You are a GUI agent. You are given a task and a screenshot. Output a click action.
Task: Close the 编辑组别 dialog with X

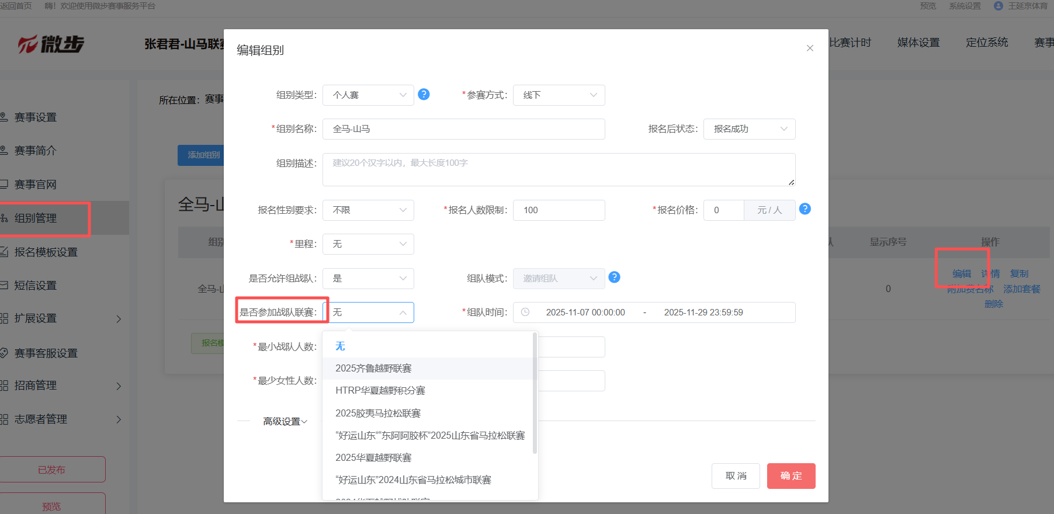click(x=810, y=48)
